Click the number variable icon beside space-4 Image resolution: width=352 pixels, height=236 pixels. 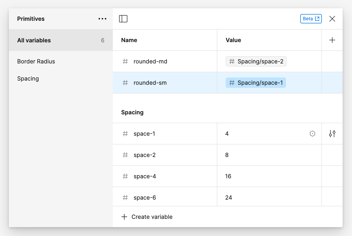(125, 176)
